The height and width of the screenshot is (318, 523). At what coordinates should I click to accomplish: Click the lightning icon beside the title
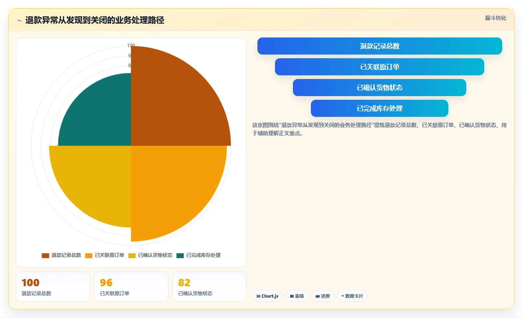(19, 20)
